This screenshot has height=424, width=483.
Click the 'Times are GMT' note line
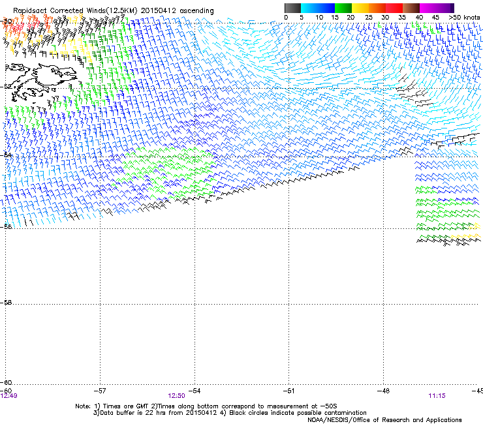(x=206, y=406)
